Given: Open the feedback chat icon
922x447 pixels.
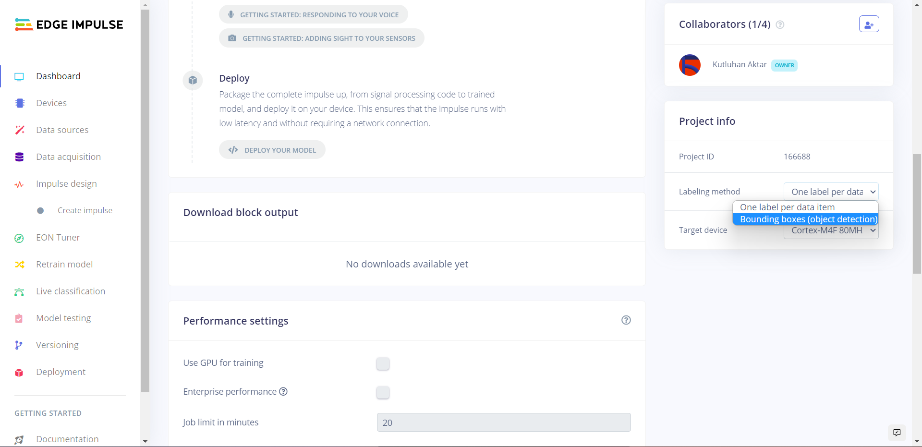Looking at the screenshot, I should (897, 433).
